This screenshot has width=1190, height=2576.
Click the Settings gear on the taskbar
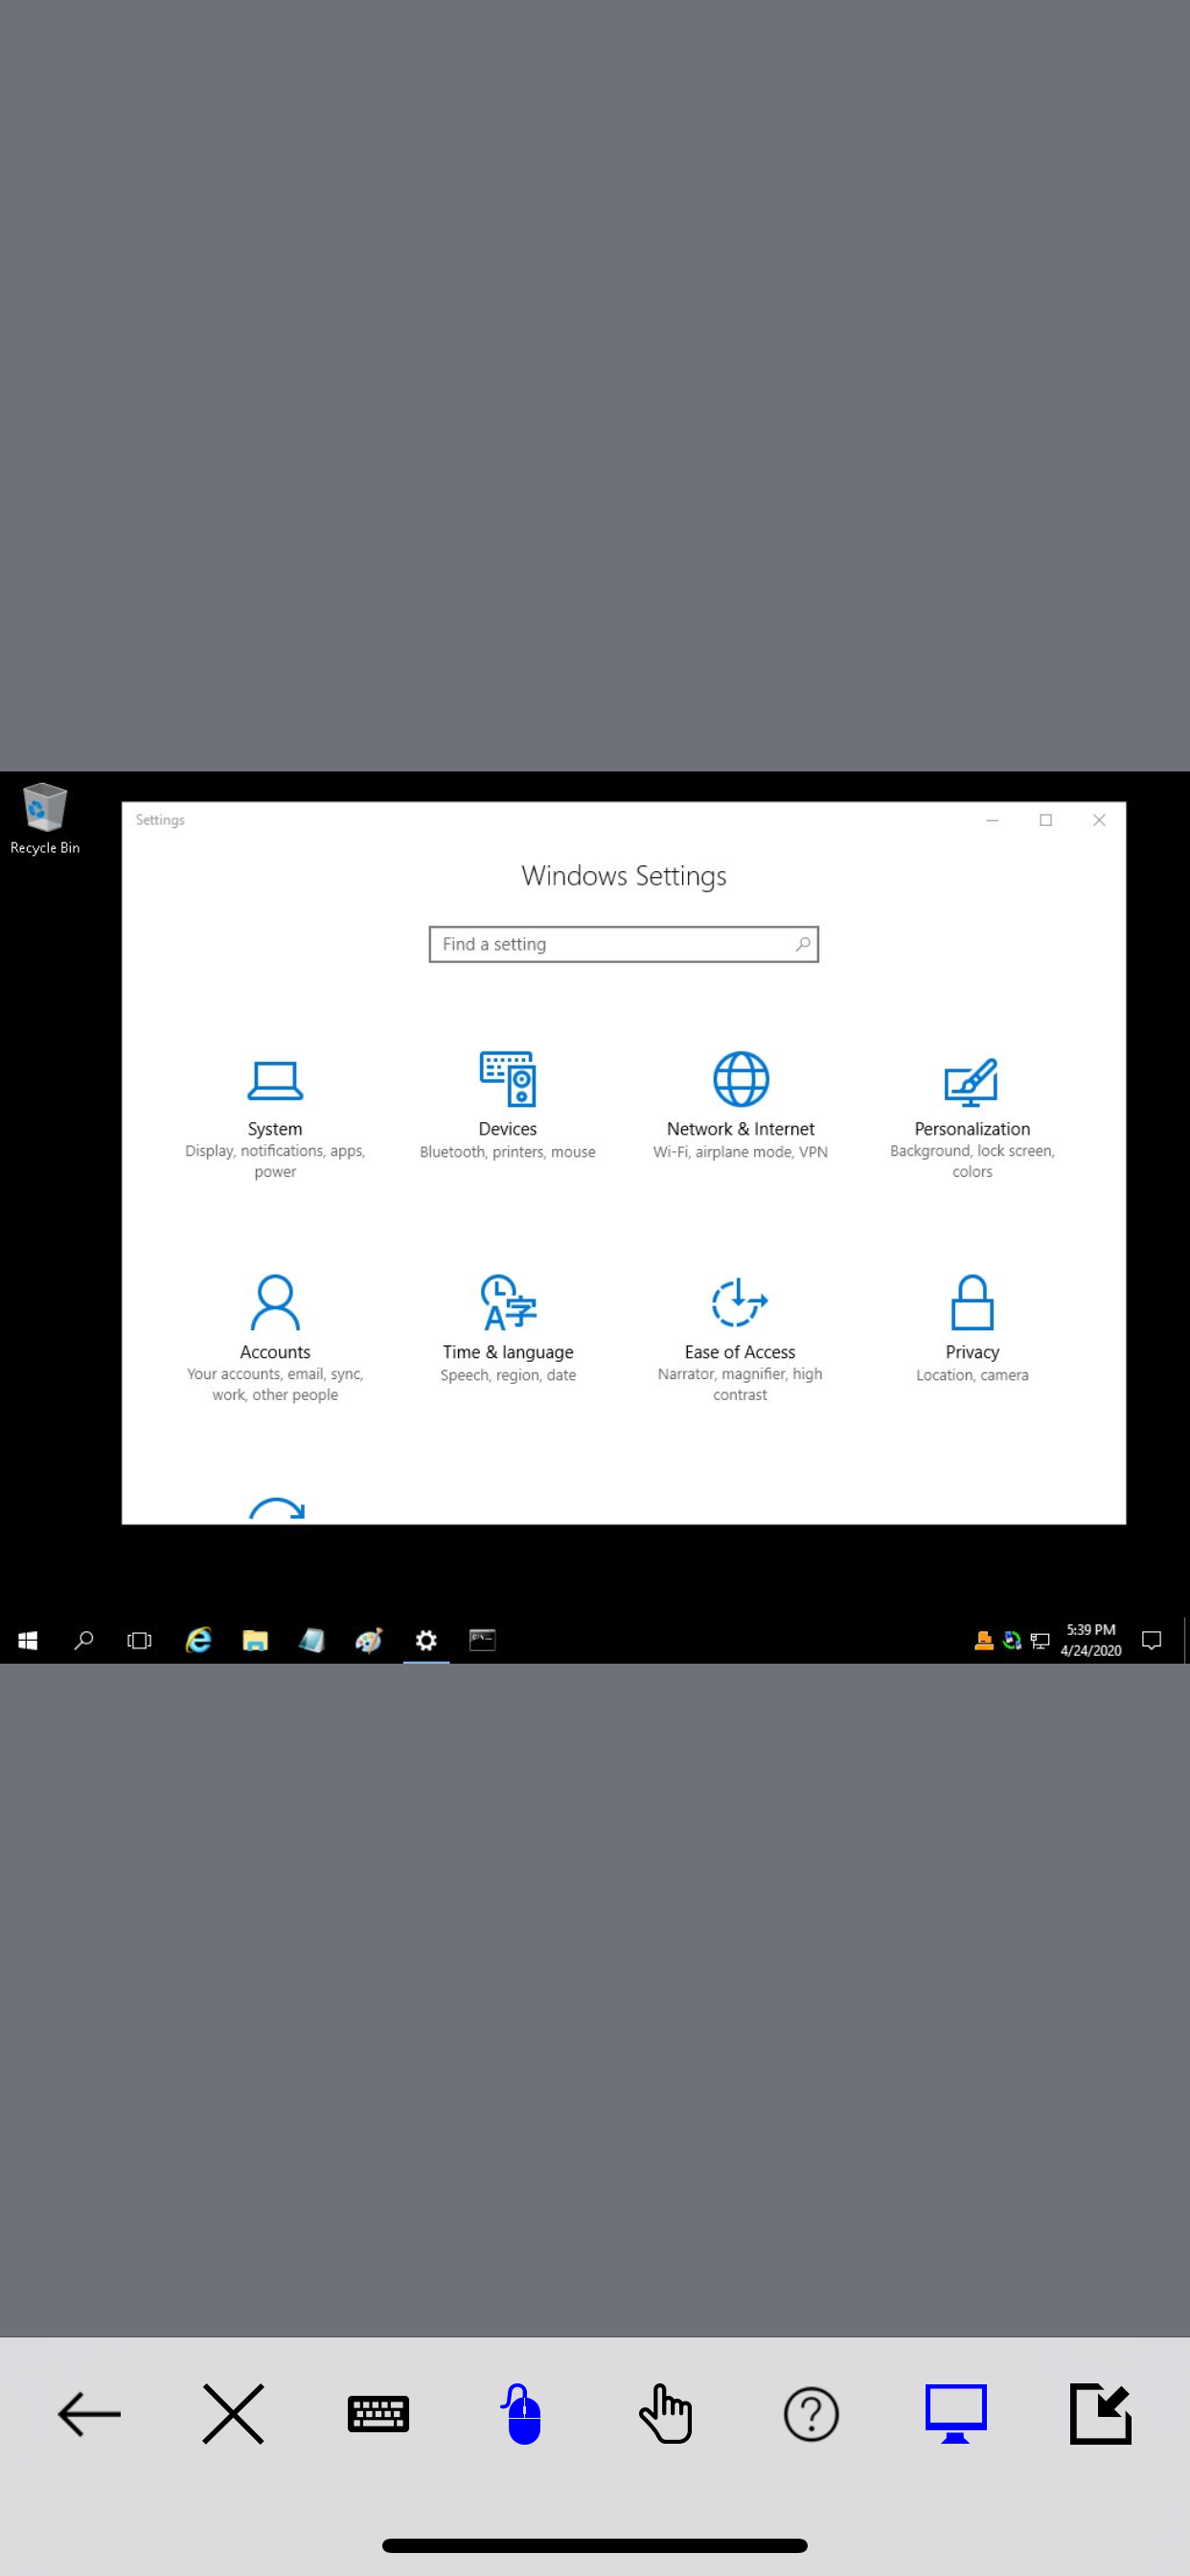point(426,1640)
